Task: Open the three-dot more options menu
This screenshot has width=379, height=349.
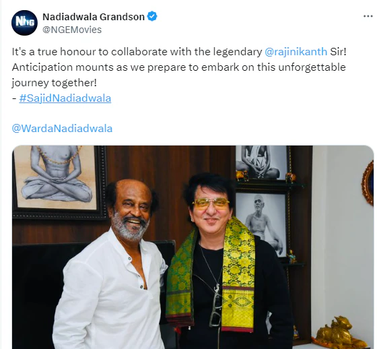Action: click(368, 16)
